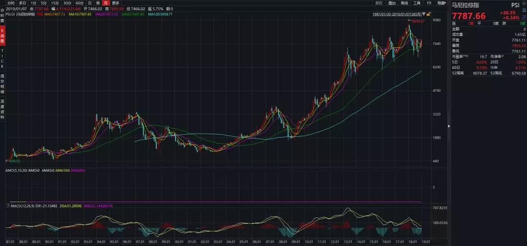This screenshot has height=246, width=527.
Task: Open the 成交明细 sidebar tab
Action: pos(2,83)
